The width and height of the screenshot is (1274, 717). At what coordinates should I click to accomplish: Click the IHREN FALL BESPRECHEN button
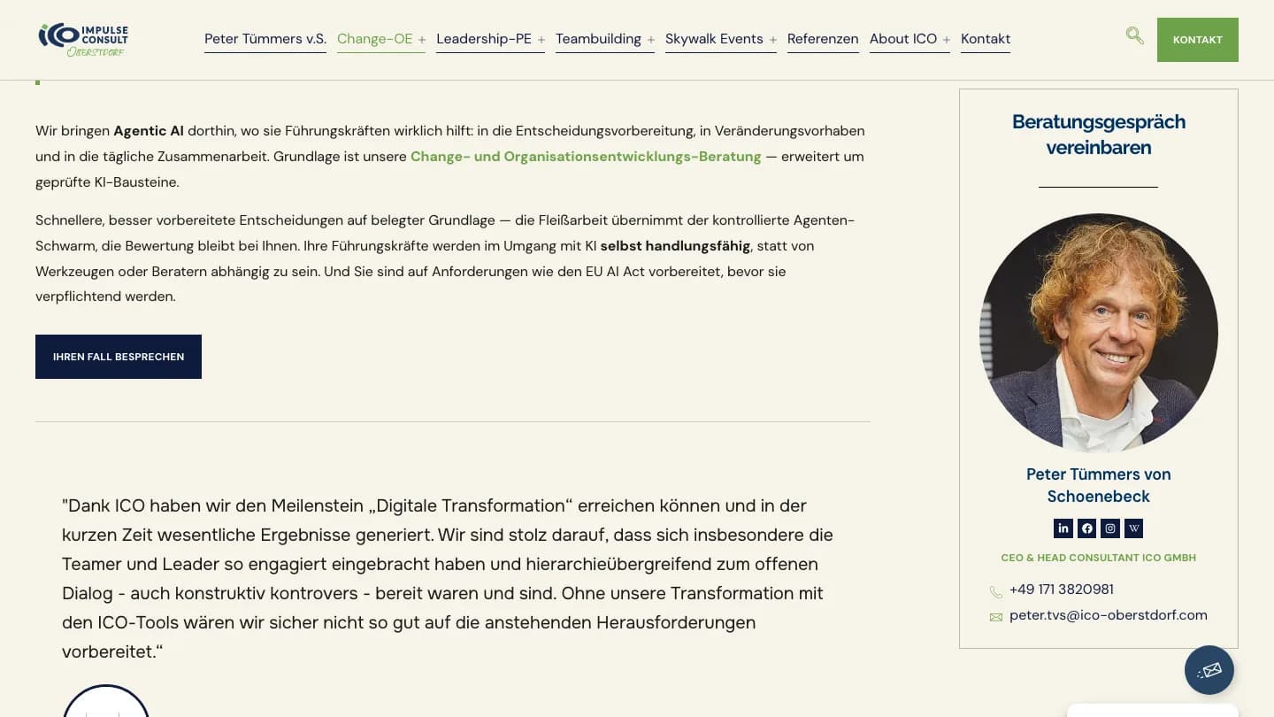pos(119,357)
